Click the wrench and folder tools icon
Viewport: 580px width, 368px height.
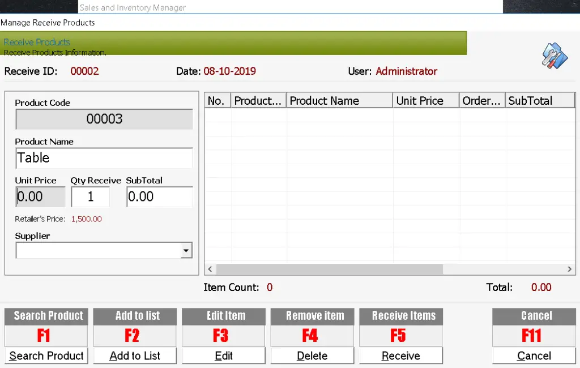point(555,56)
